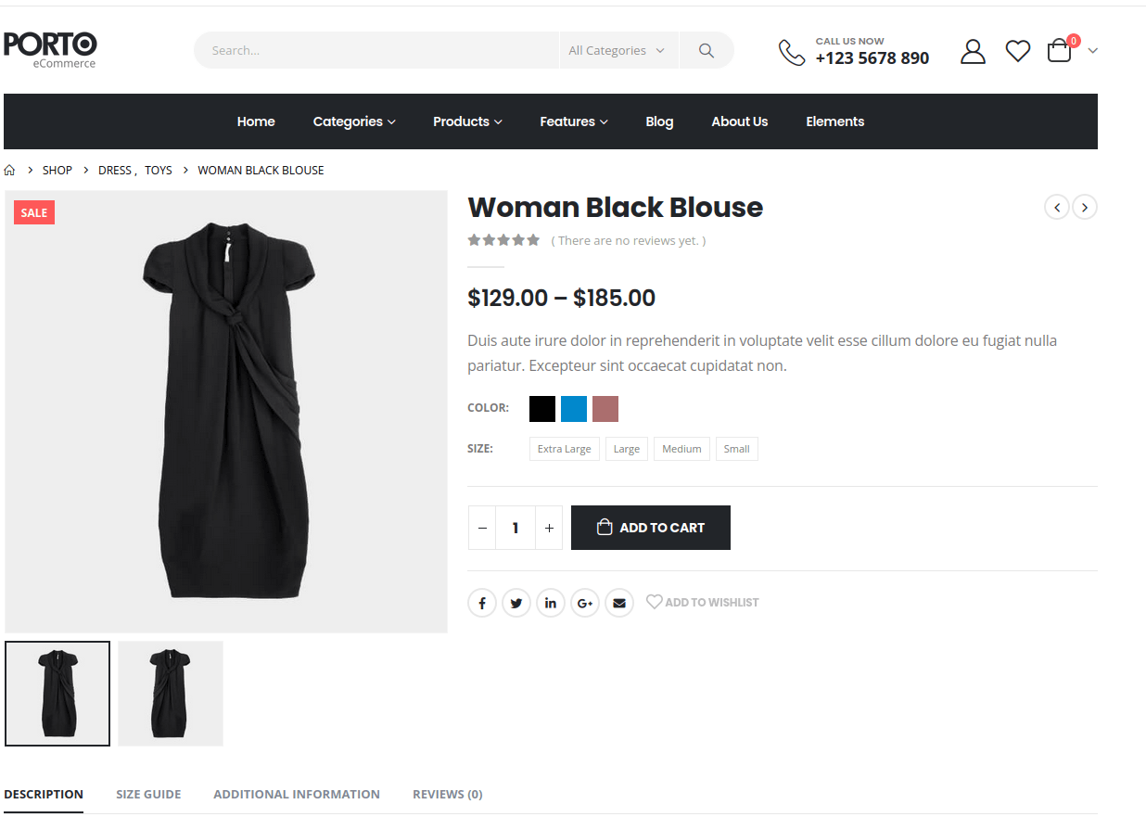This screenshot has height=817, width=1146.
Task: Expand the Categories navigation menu
Action: (x=354, y=121)
